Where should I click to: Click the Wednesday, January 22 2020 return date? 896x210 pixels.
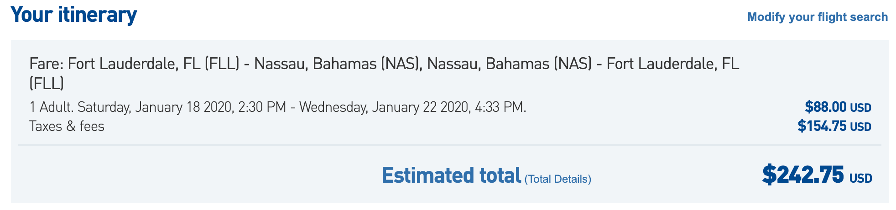coord(384,107)
